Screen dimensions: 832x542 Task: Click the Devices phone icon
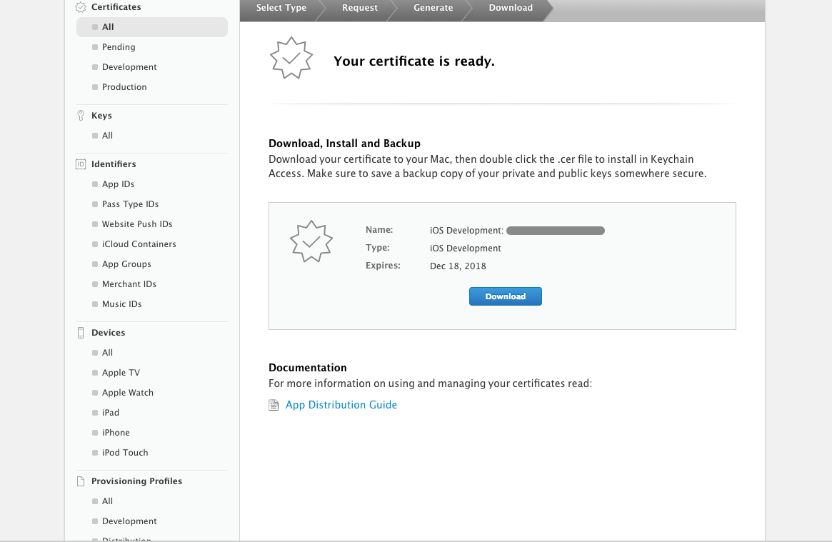click(x=81, y=333)
